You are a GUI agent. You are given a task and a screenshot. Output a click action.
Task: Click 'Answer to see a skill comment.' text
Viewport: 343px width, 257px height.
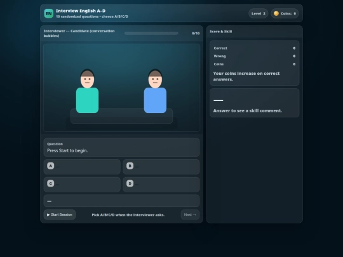click(248, 111)
